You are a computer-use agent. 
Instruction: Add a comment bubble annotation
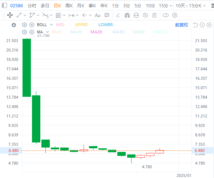pyautogui.click(x=107, y=15)
